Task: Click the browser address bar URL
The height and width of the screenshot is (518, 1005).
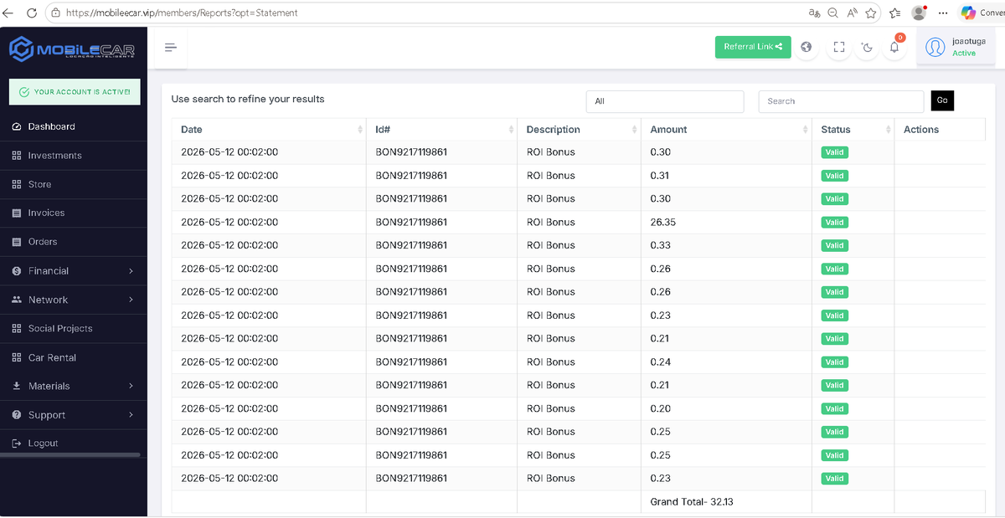Action: (182, 13)
